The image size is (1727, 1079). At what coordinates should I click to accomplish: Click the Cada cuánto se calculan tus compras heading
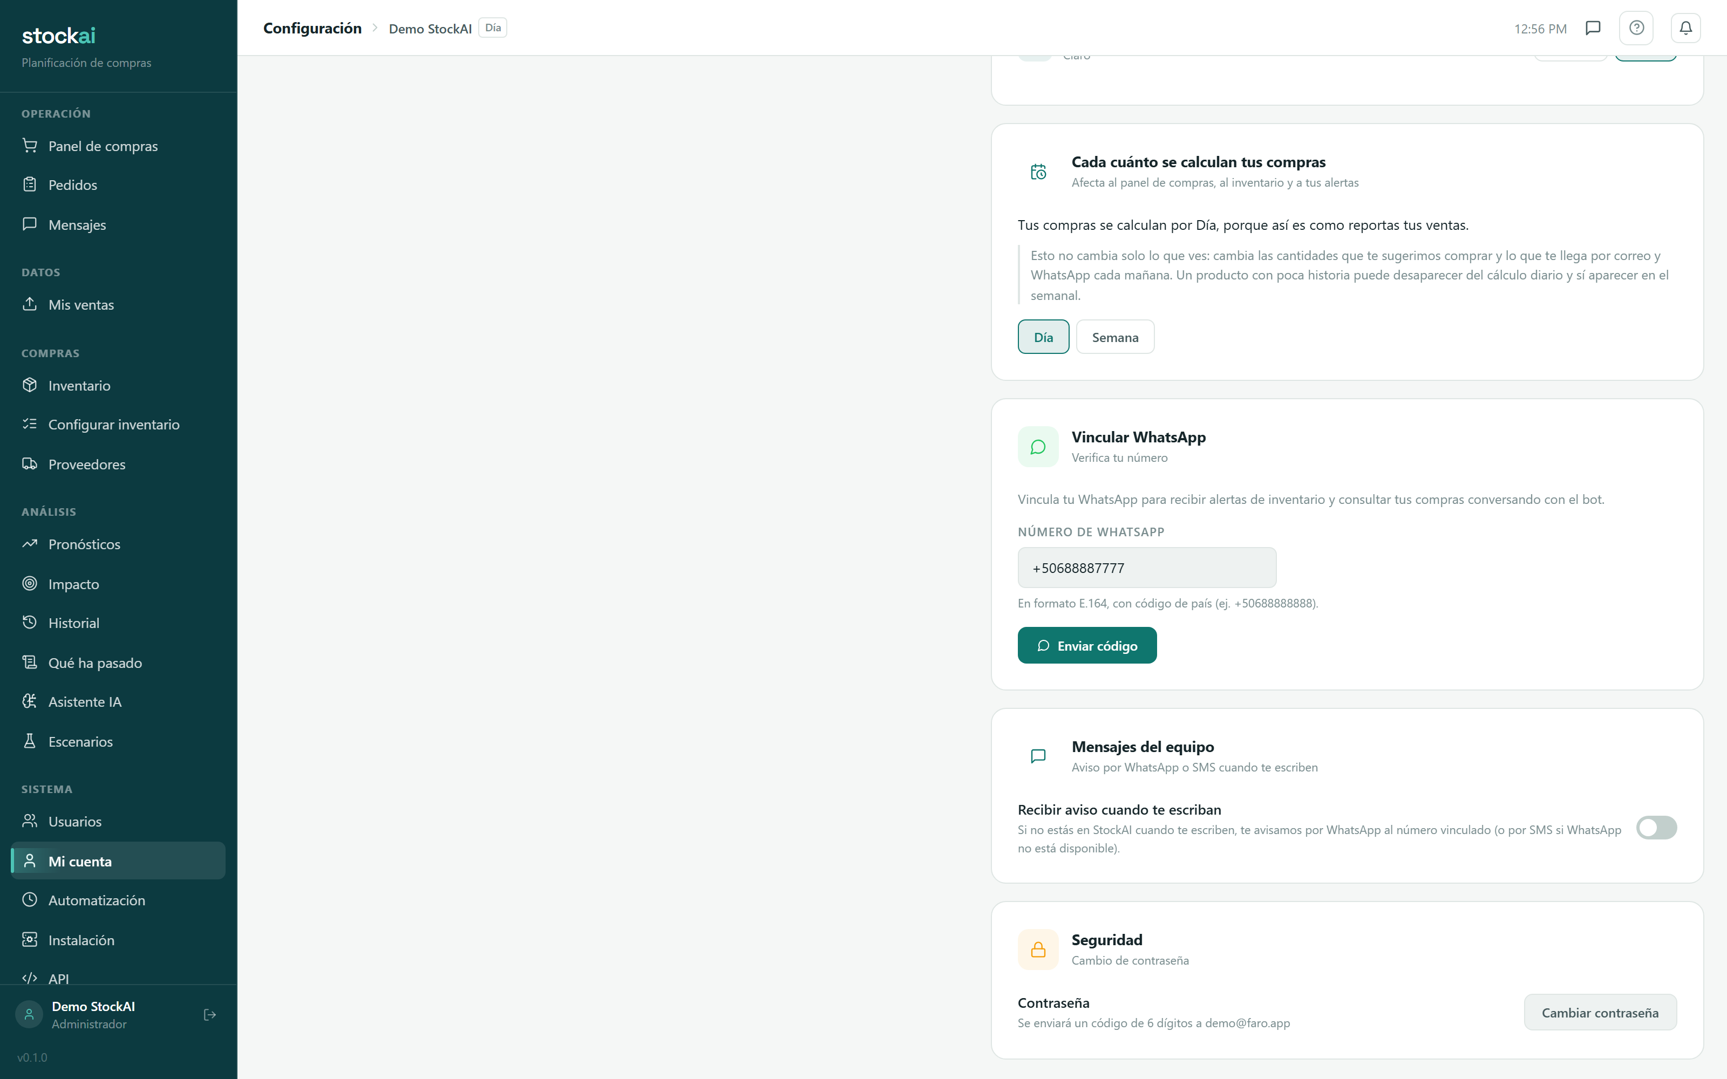pos(1198,162)
